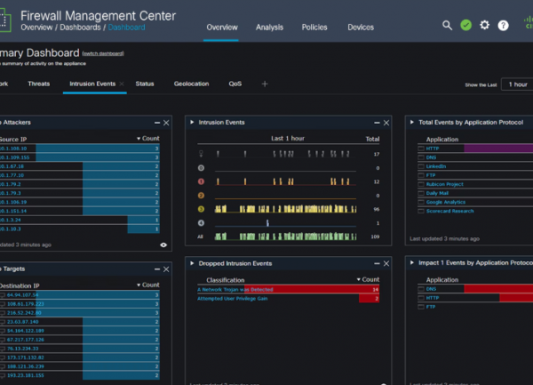Sort Targets by Count column arrow
The image size is (533, 385).
point(139,285)
